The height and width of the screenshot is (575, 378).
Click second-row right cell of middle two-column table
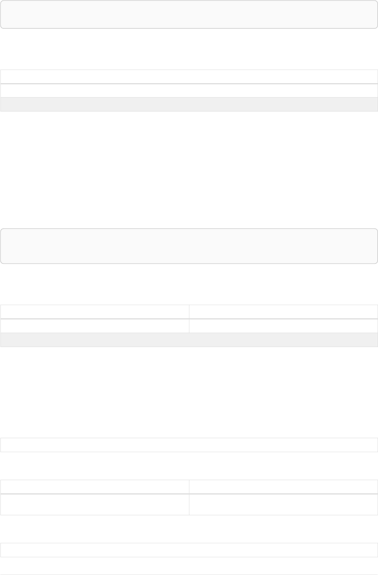tap(283, 326)
